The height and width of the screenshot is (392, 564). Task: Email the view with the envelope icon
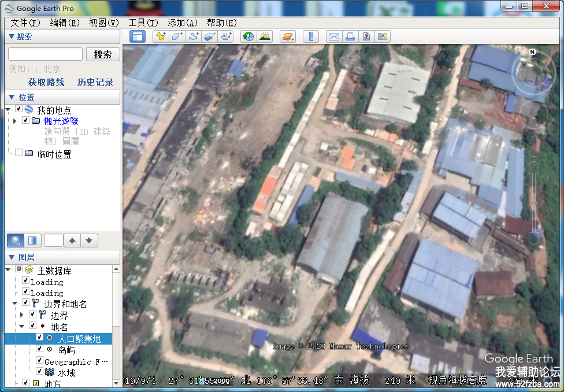[334, 36]
